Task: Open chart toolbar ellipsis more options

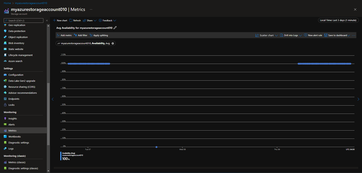Action: (354, 35)
